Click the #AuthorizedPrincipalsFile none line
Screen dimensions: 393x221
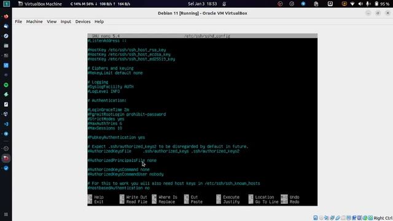pyautogui.click(x=122, y=160)
